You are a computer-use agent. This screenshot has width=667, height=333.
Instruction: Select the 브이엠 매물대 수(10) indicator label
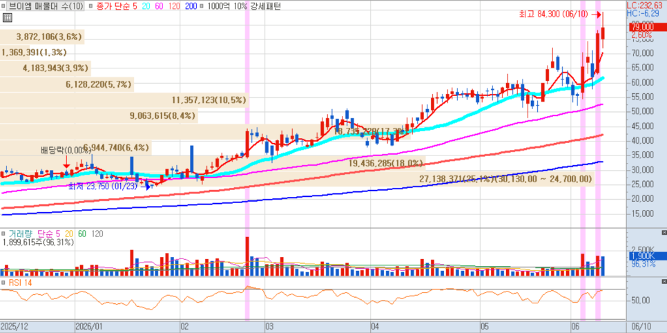click(x=46, y=6)
